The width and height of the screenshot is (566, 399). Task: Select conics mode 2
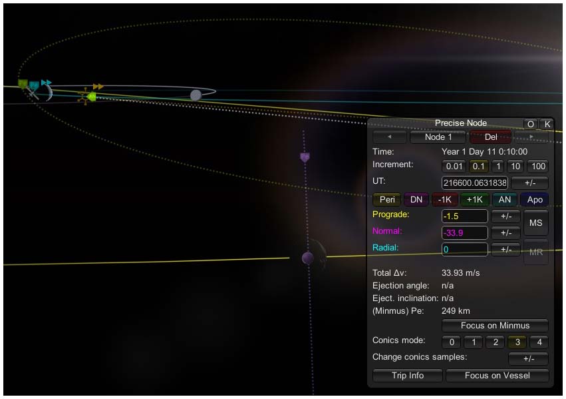pos(495,342)
